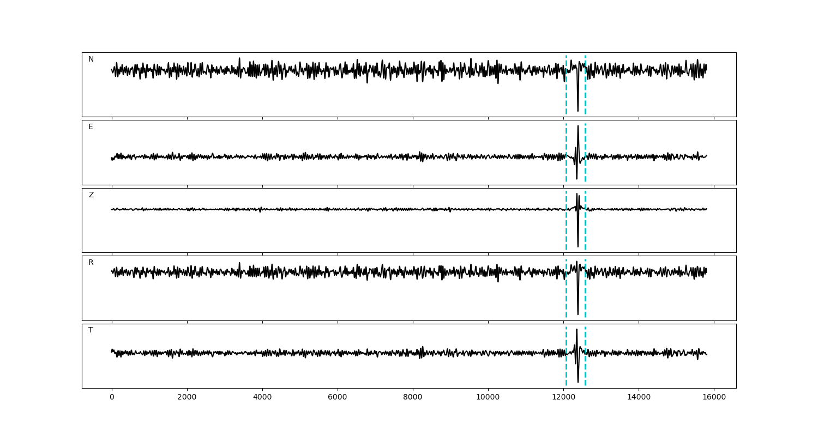Image resolution: width=818 pixels, height=436 pixels.
Task: Pick the 8000 x-axis tick label
Action: click(413, 397)
